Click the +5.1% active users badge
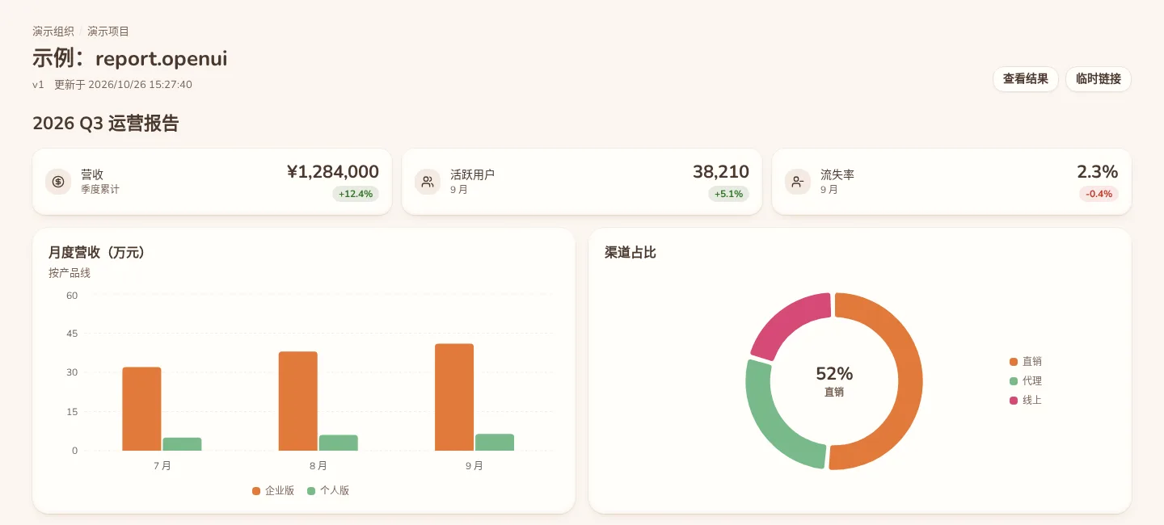 728,194
